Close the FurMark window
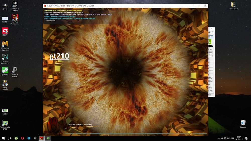The image size is (251, 141). [x=205, y=6]
